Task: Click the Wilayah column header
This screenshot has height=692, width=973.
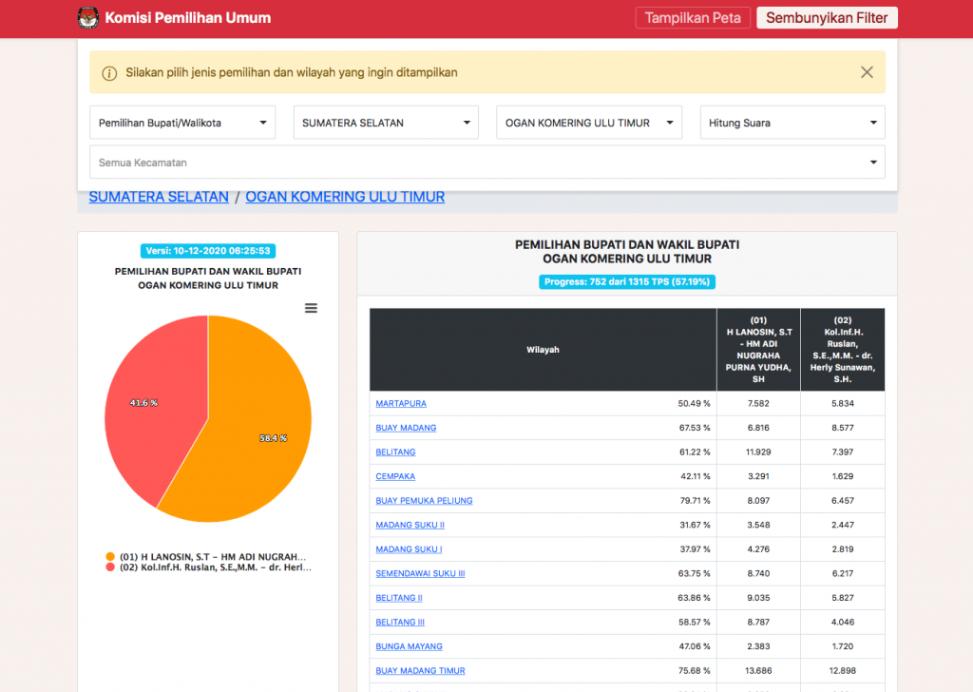Action: [543, 350]
